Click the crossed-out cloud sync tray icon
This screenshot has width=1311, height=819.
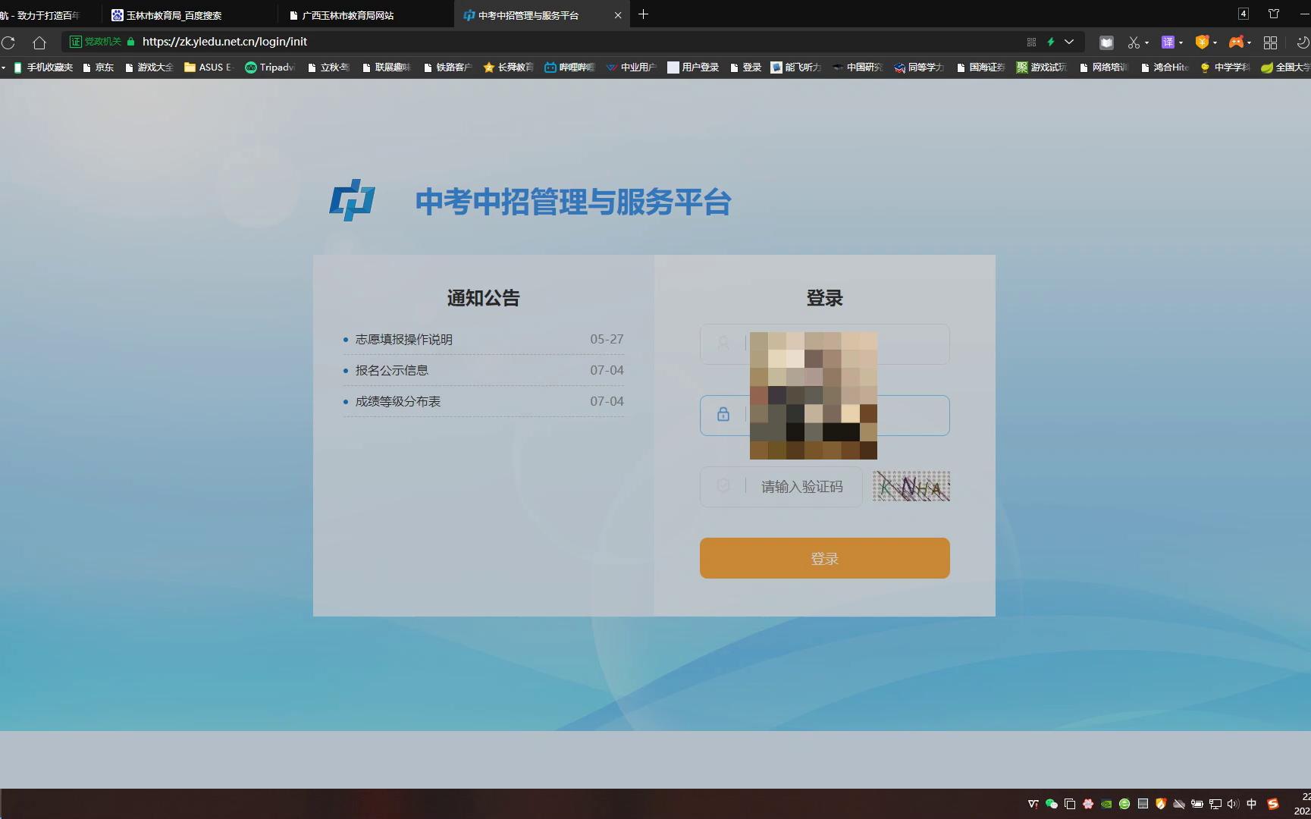[1179, 804]
